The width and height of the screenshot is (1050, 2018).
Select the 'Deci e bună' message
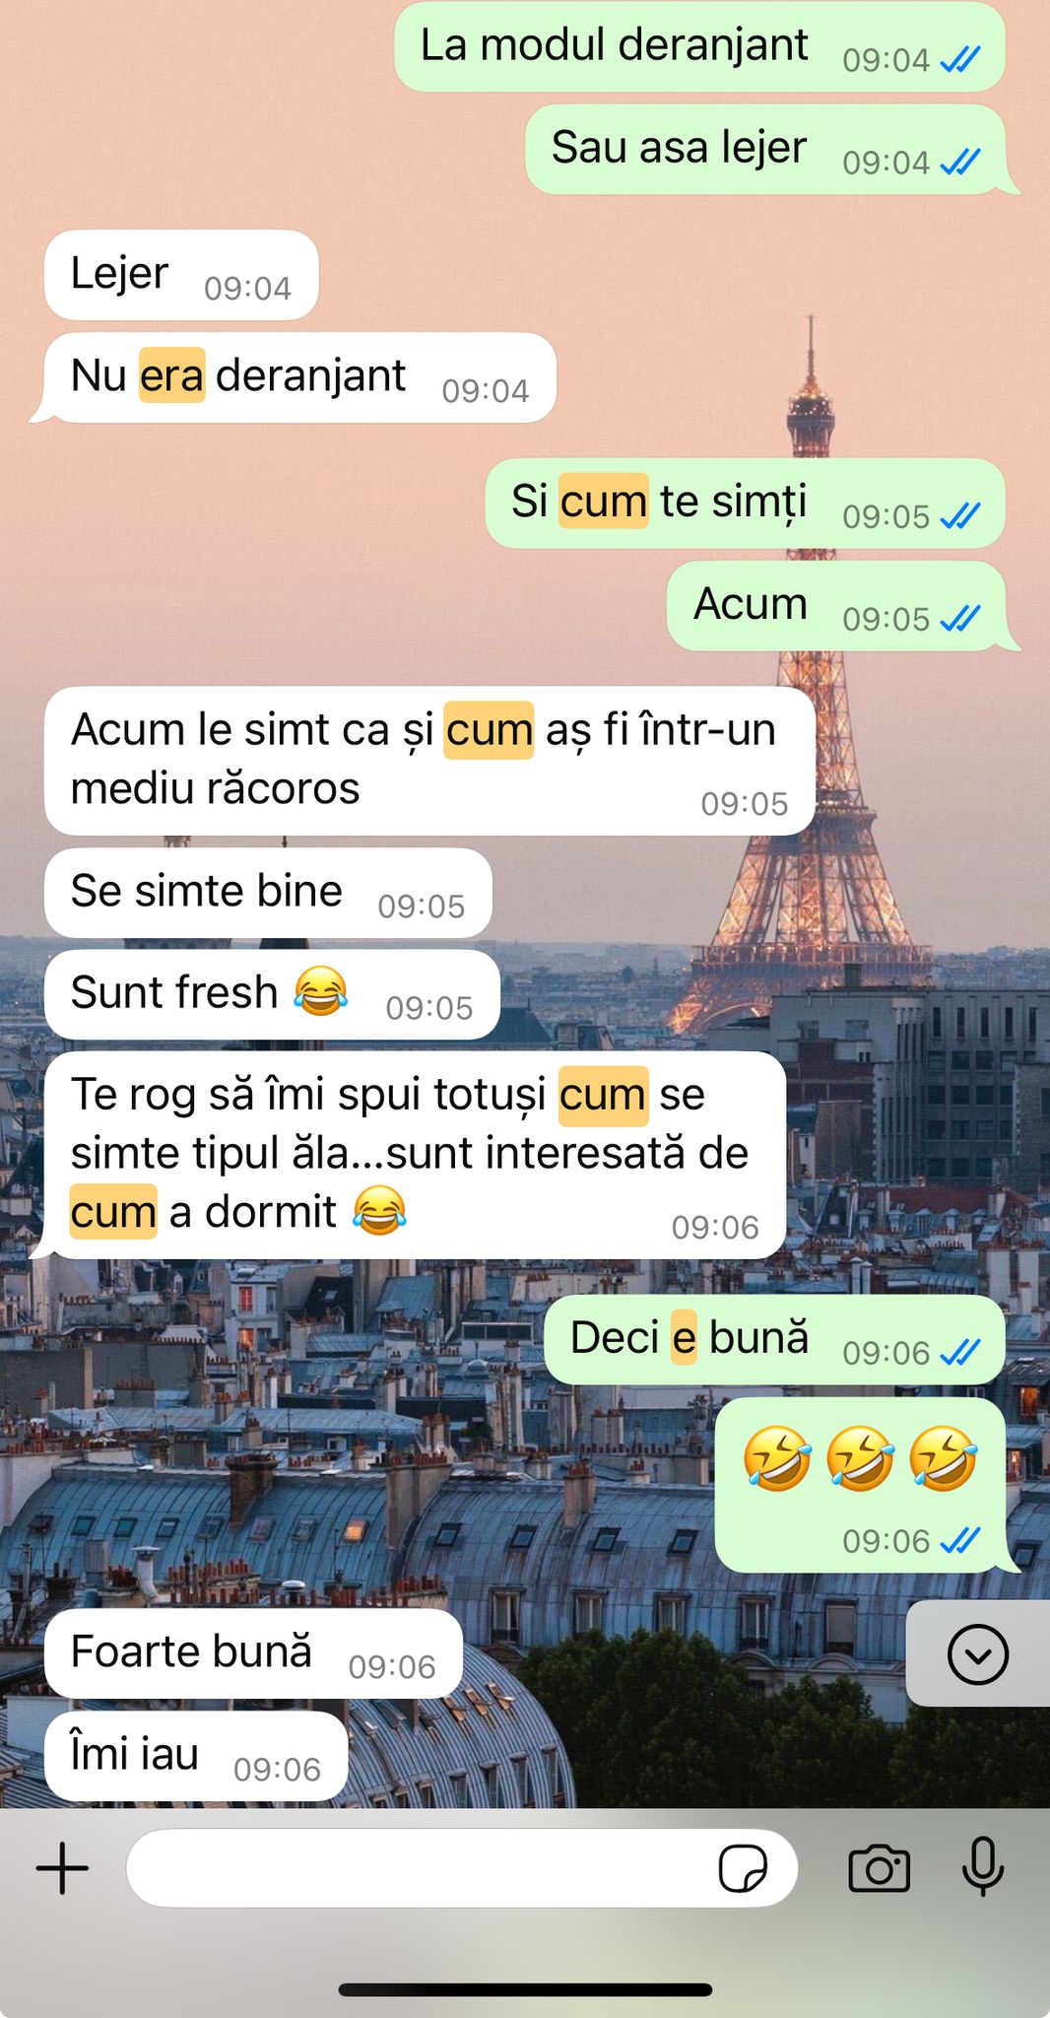click(x=774, y=1340)
